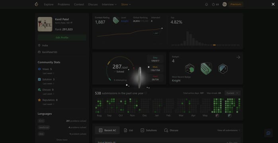Viewport: 278px width, 143px height.
Task: Open View all submissions link
Action: [x=229, y=130]
